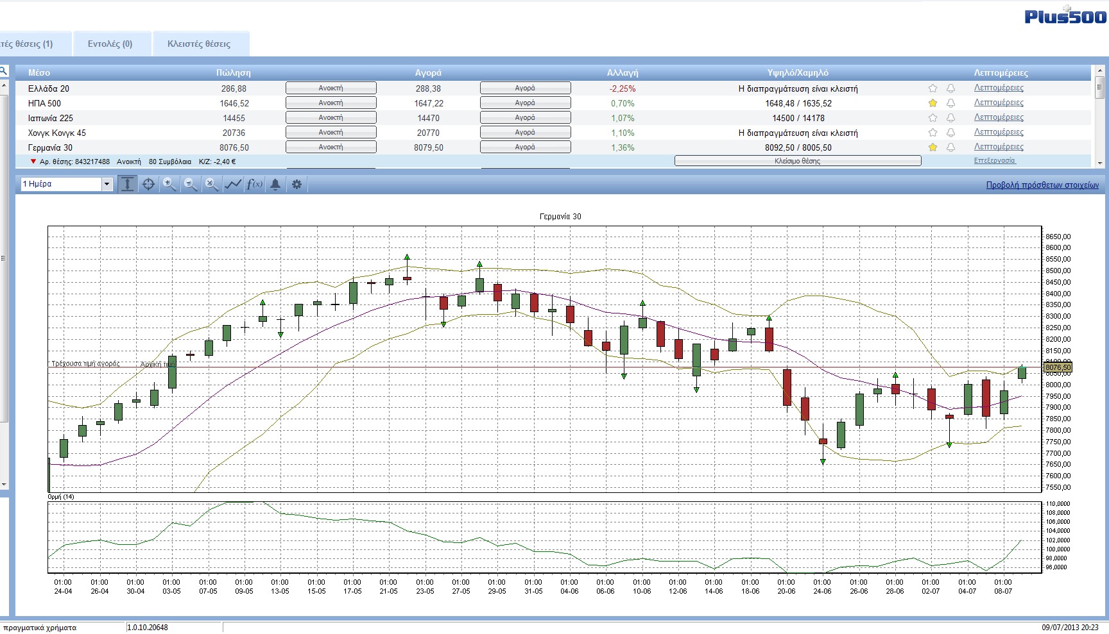This screenshot has width=1109, height=634.
Task: Click alert bell icon for Γερμανία 30
Action: [950, 147]
